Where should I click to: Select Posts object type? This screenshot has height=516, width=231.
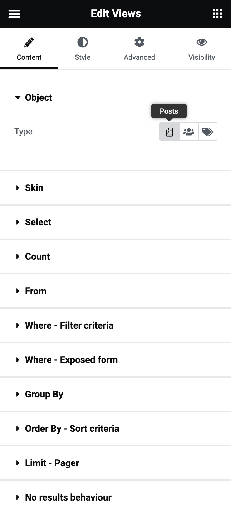tap(169, 132)
